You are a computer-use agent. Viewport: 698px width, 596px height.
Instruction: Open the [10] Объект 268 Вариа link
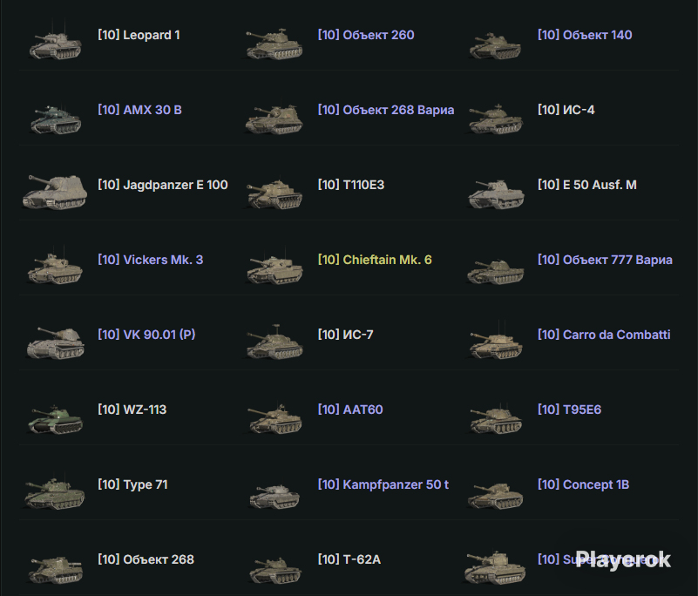[x=386, y=110]
